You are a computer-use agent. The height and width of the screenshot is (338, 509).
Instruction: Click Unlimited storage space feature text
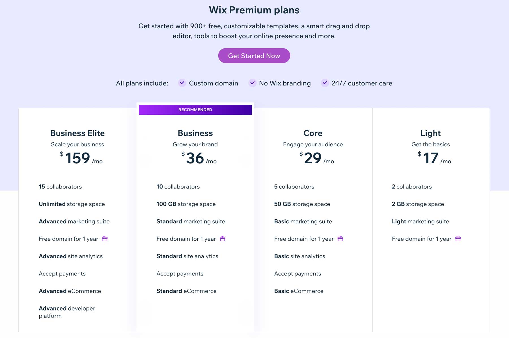[x=72, y=204]
